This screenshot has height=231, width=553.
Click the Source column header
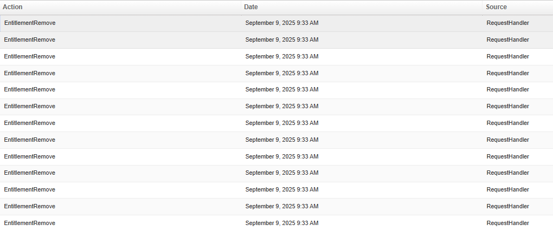click(496, 7)
